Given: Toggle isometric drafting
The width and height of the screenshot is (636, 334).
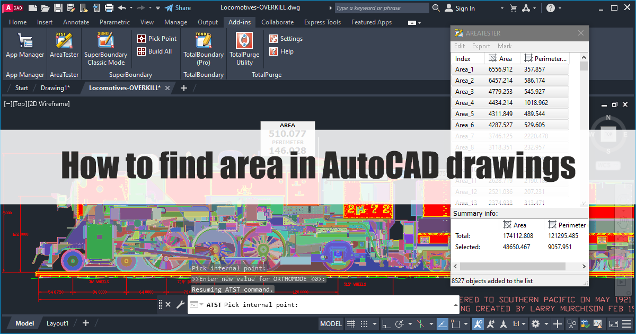Looking at the screenshot, I should tap(421, 323).
